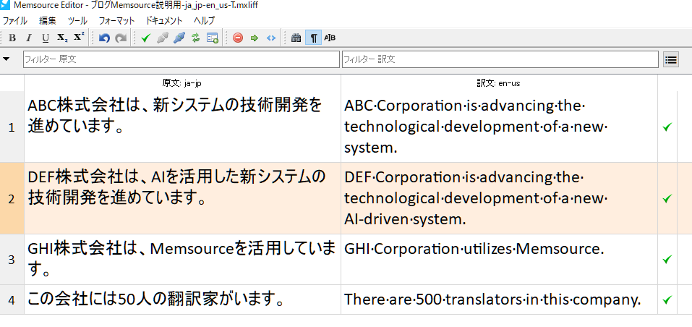Click target text starting with ABC Corporation
The height and width of the screenshot is (327, 692).
477,127
